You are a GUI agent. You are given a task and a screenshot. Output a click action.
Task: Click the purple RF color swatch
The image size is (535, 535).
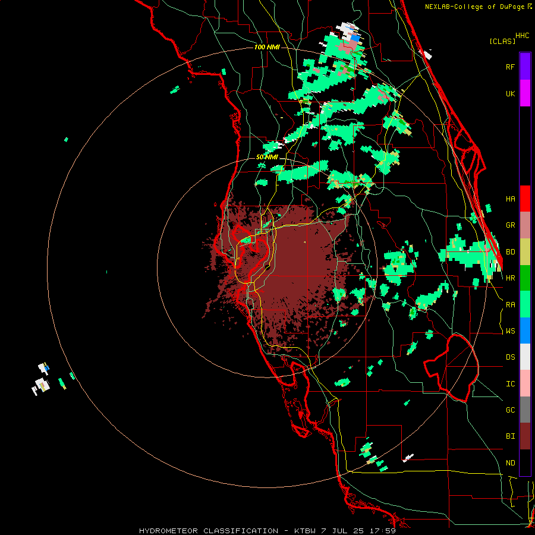(525, 66)
